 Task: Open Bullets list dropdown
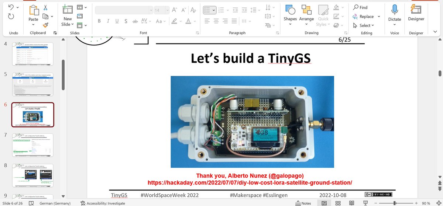coord(213,10)
